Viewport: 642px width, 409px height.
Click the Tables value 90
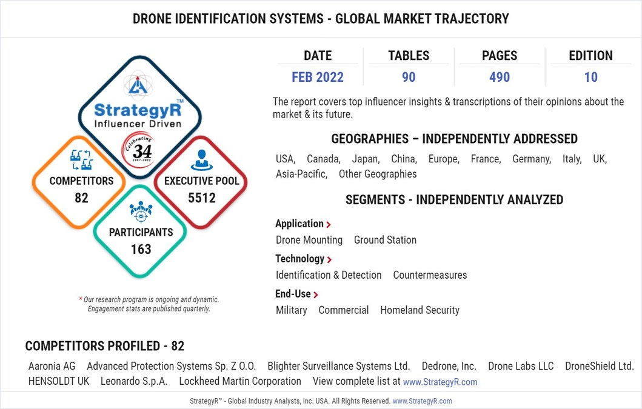[409, 77]
